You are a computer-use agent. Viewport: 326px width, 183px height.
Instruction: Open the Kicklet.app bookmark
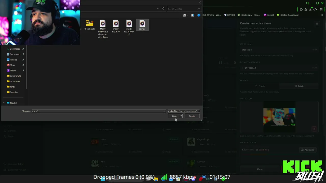pos(249,15)
